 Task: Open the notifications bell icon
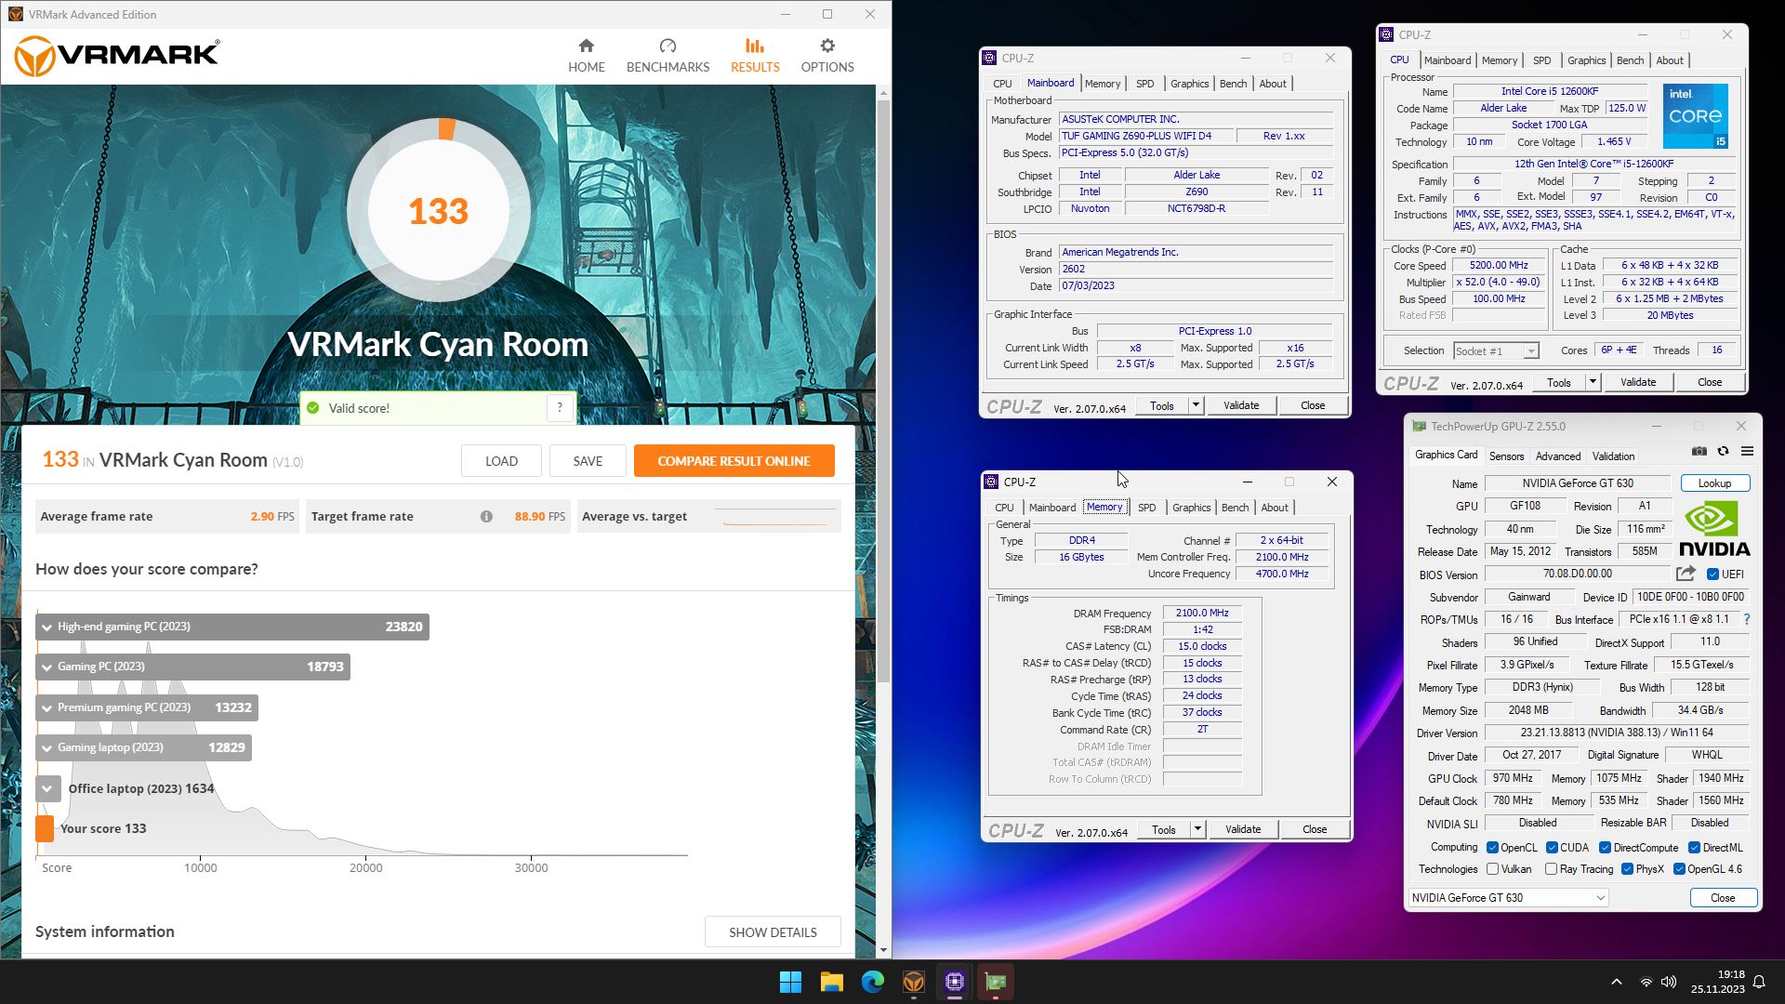(x=1759, y=982)
